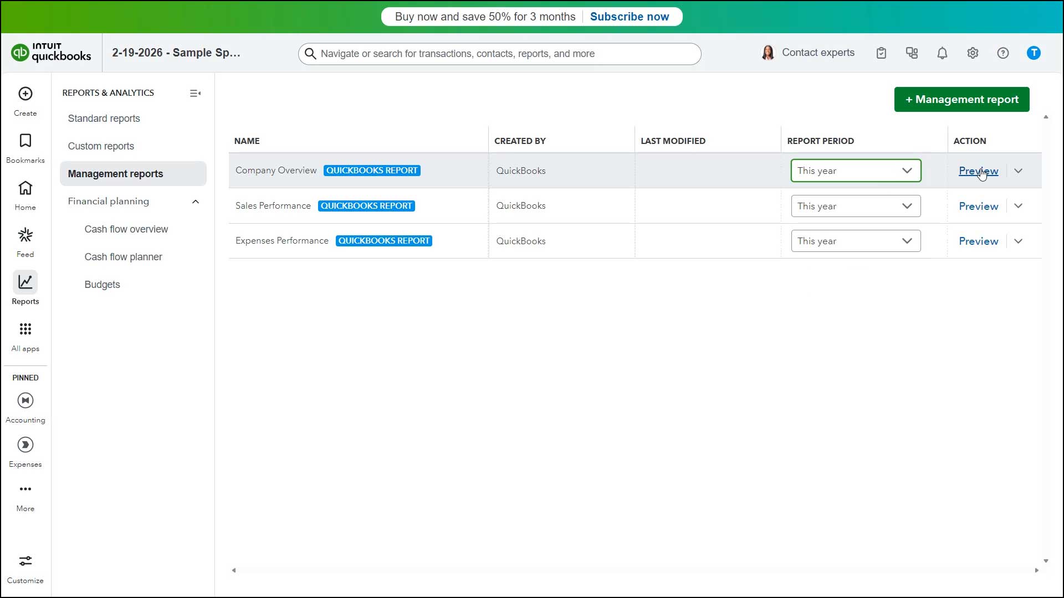Open All apps grid icon

pos(25,329)
